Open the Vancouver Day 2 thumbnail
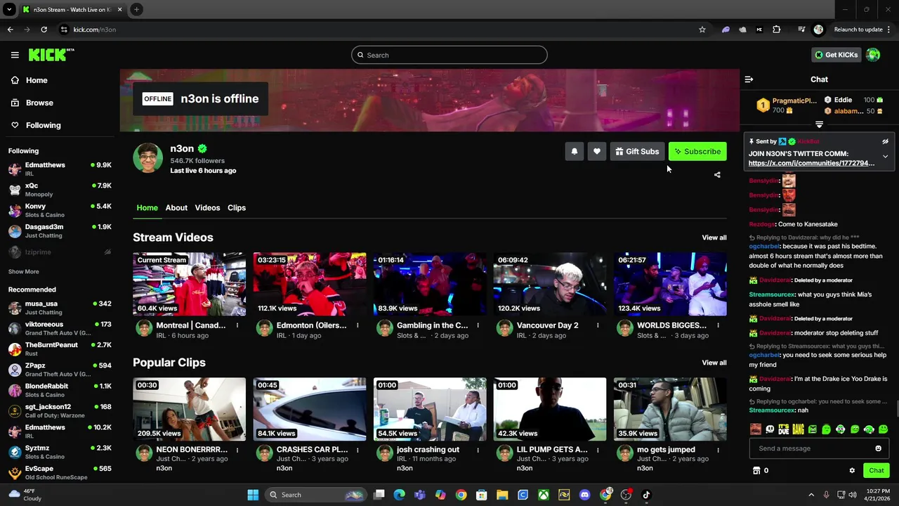Viewport: 899px width, 506px height. point(550,284)
